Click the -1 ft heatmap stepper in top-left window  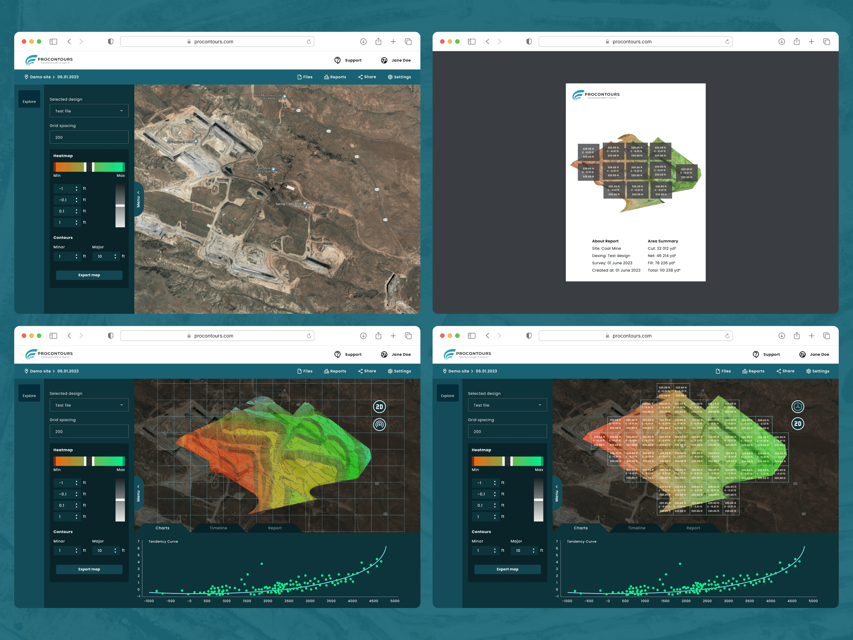pyautogui.click(x=67, y=189)
